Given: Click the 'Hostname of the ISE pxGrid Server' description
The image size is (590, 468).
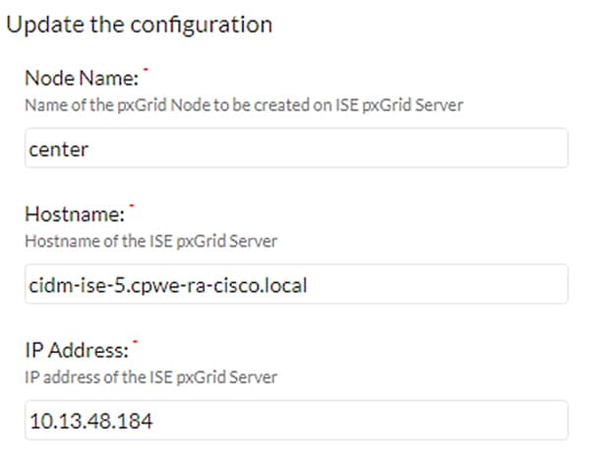Looking at the screenshot, I should [150, 241].
